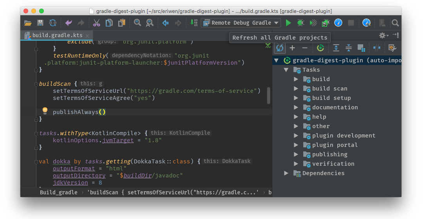Click the Search Everywhere magnifier icon
This screenshot has height=219, width=423.
(x=395, y=23)
